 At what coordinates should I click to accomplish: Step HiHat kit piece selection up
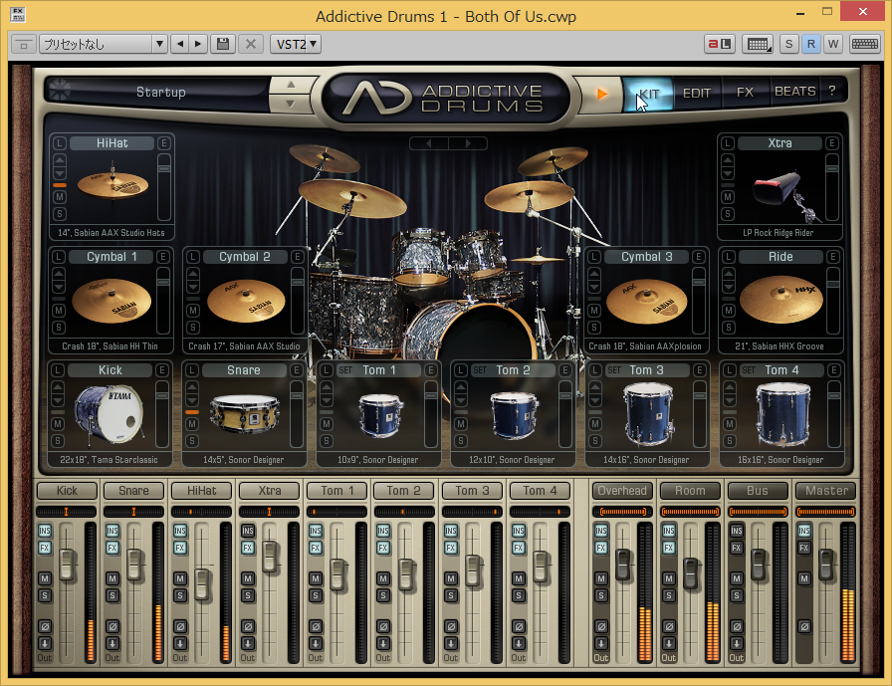point(59,160)
